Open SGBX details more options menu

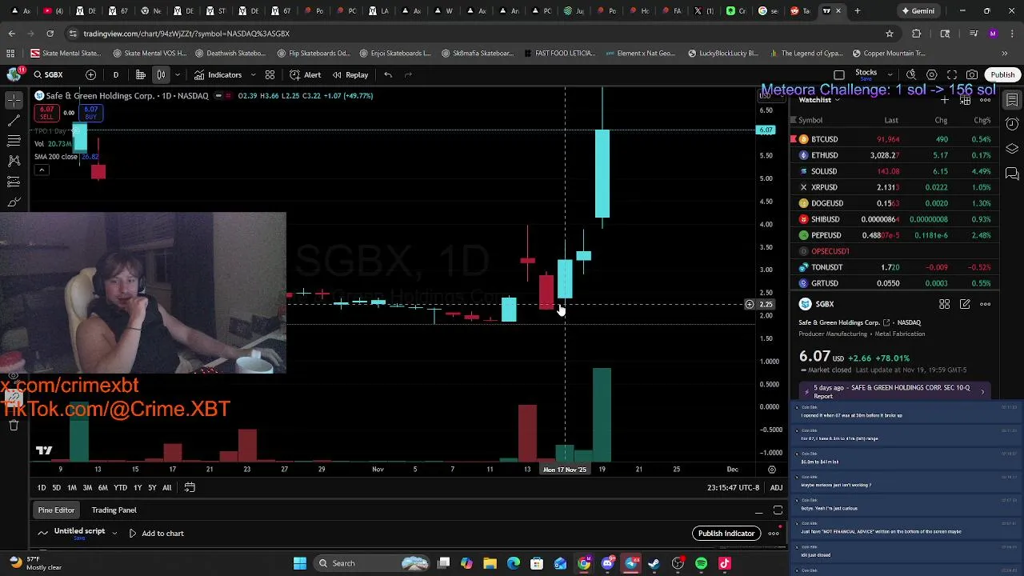(986, 304)
